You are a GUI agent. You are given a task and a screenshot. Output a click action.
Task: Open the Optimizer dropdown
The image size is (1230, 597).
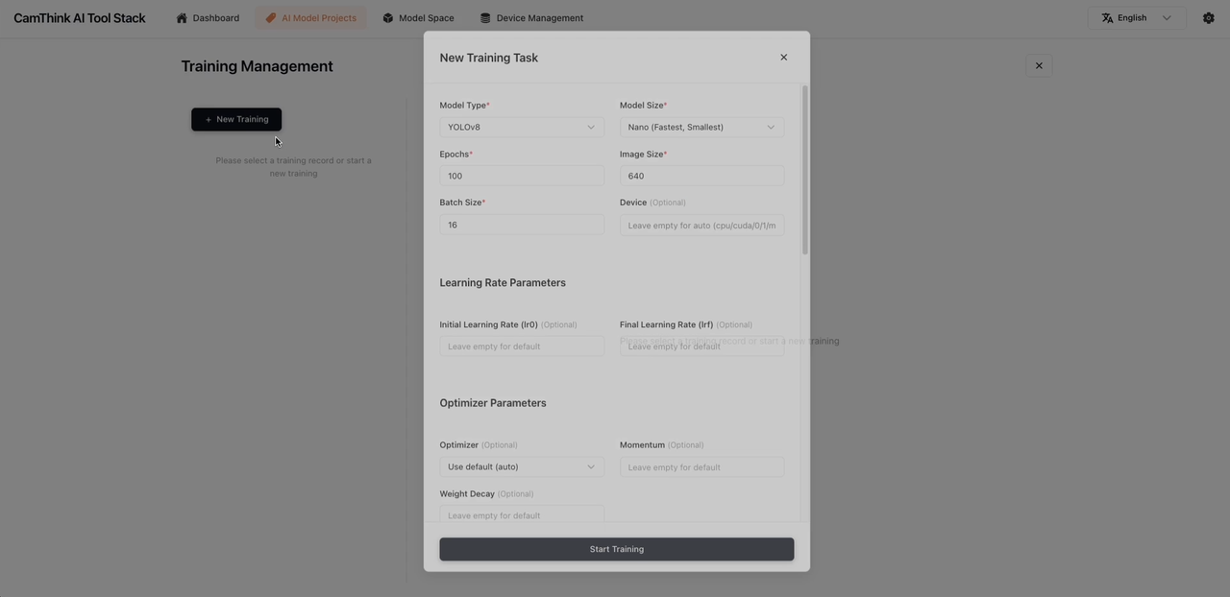point(521,467)
